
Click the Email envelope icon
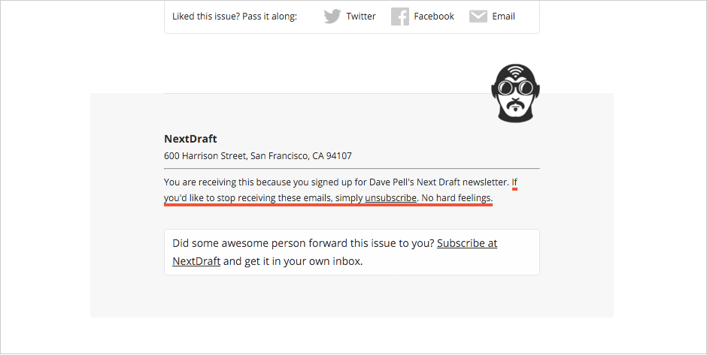coord(478,17)
